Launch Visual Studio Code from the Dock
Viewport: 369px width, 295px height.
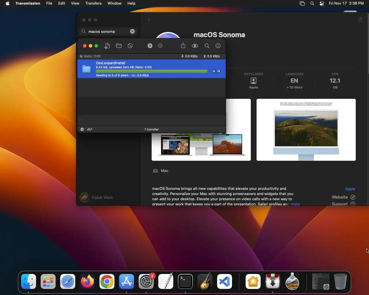[x=225, y=281]
